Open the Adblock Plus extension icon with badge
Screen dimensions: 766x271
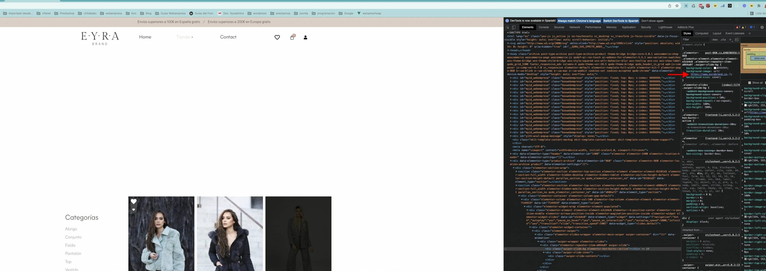tap(701, 6)
